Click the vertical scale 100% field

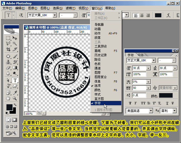pyautogui.click(x=139, y=74)
